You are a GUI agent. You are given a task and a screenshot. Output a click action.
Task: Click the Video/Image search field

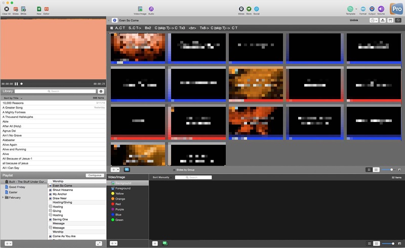193,177
